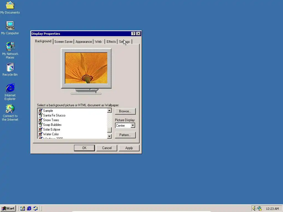Launch Outlook Express from quick launch
This screenshot has width=283, height=212.
pos(36,209)
